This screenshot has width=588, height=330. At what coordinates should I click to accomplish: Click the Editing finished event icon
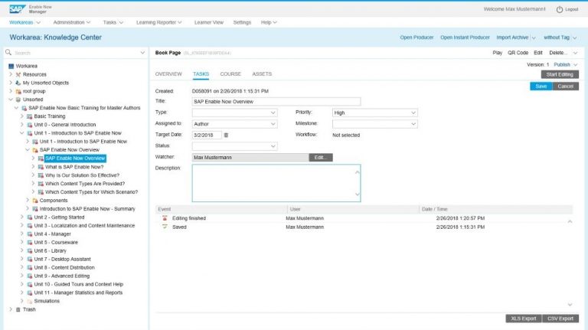(164, 218)
